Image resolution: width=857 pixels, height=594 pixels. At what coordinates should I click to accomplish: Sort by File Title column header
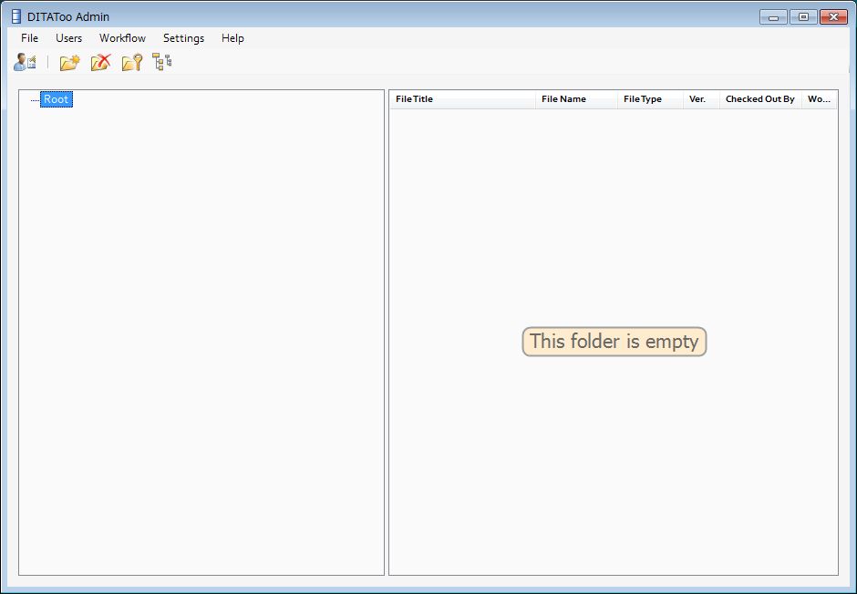point(462,99)
